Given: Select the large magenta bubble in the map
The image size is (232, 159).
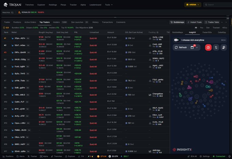Looking at the screenshot, I should [x=212, y=82].
